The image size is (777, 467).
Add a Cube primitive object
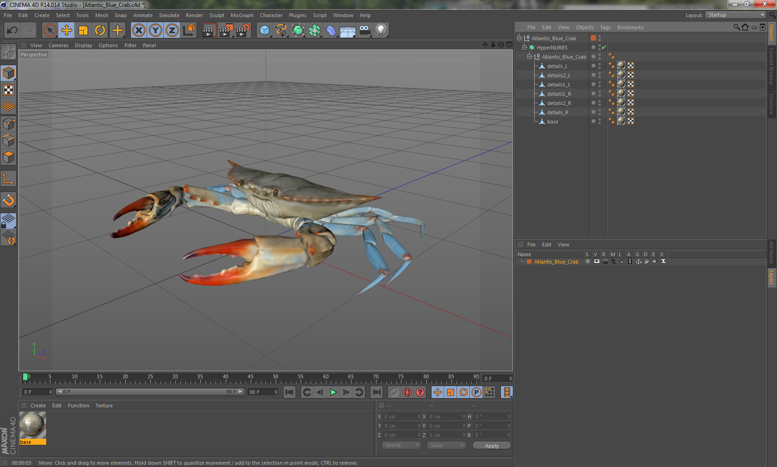tap(265, 31)
